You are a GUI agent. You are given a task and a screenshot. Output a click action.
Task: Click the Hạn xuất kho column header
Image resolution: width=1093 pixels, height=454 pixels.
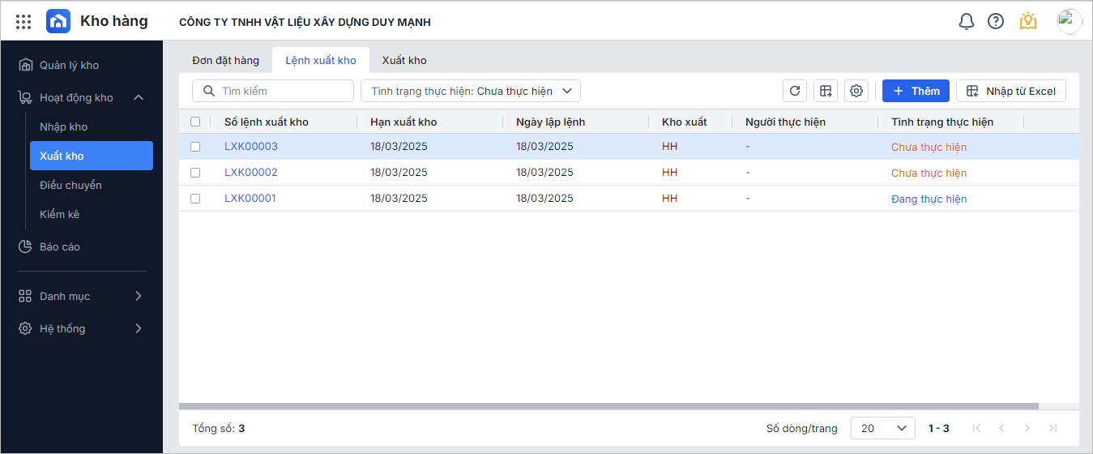pyautogui.click(x=403, y=122)
